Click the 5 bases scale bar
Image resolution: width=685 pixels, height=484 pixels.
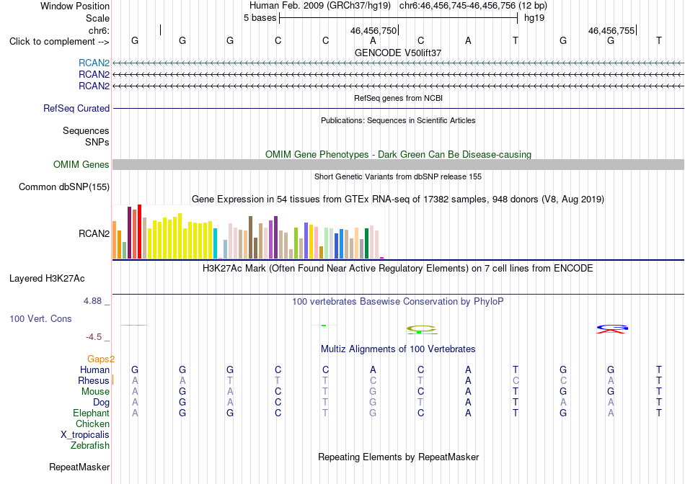tap(399, 18)
